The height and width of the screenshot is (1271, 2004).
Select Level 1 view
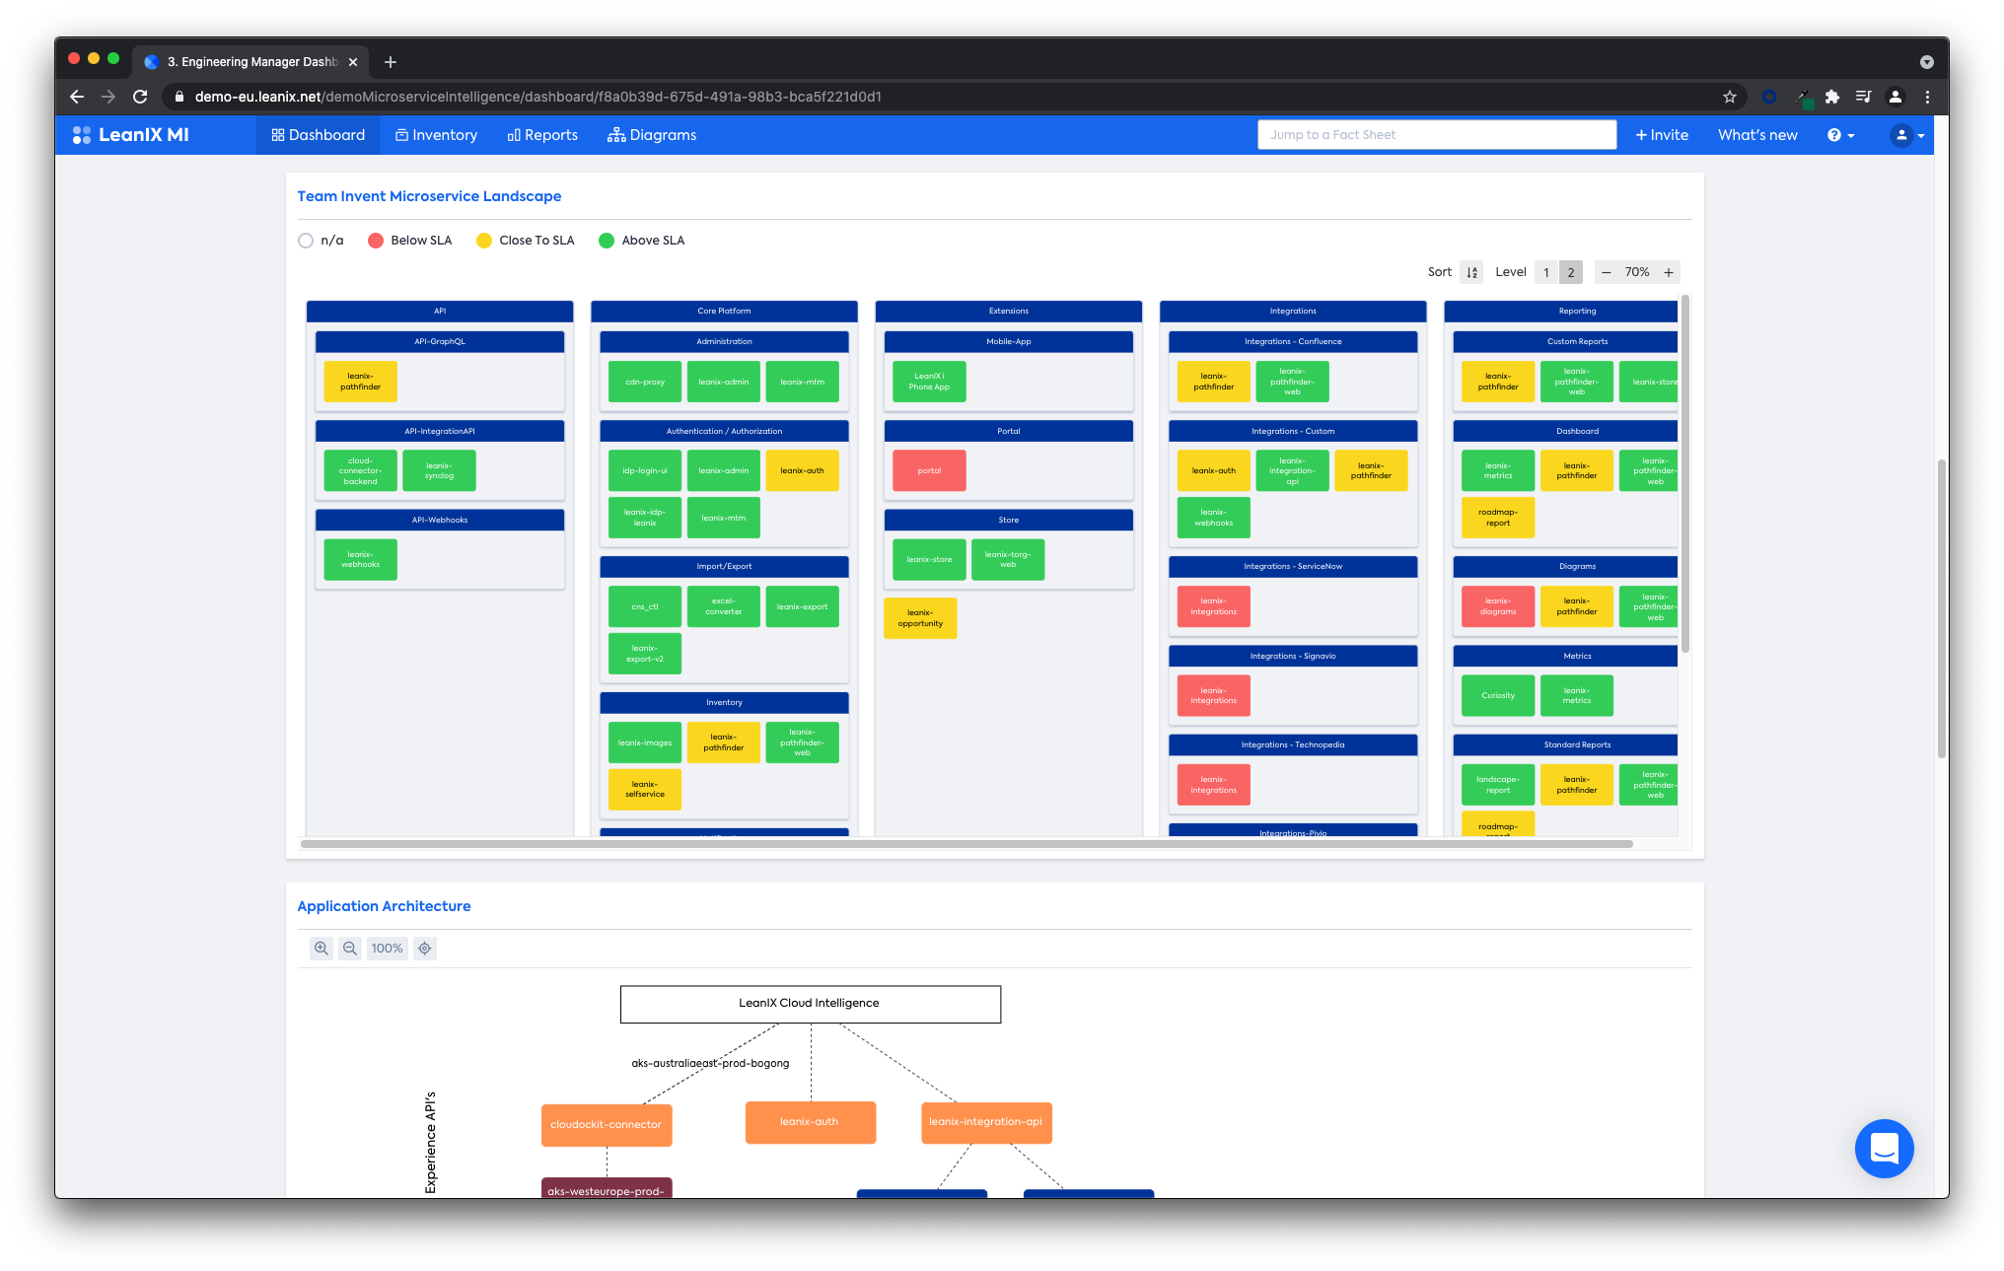click(1546, 272)
